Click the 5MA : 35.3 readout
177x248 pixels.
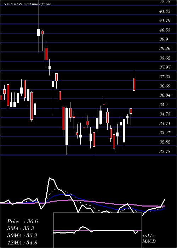(x=21, y=229)
